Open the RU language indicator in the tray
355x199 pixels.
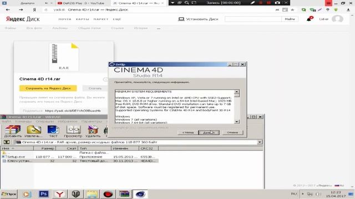(x=294, y=194)
